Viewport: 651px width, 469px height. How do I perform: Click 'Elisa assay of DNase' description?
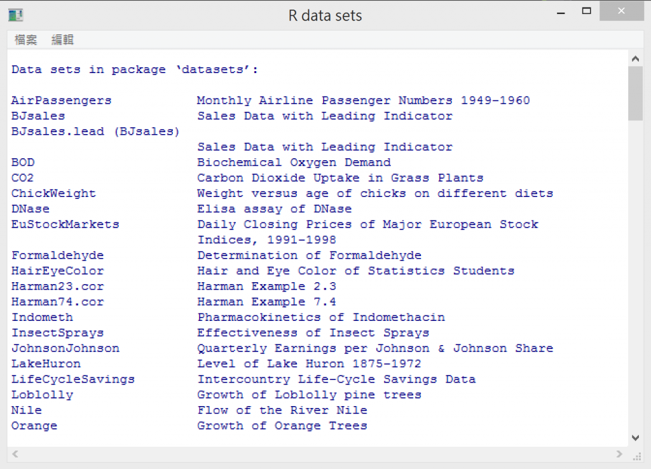[275, 209]
